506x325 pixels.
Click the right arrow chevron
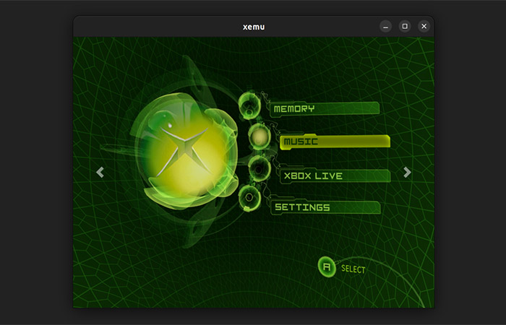click(x=407, y=172)
